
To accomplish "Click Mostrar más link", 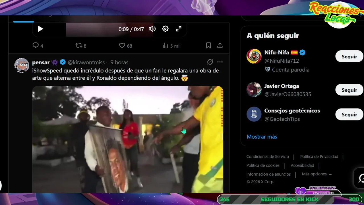I will 262,137.
